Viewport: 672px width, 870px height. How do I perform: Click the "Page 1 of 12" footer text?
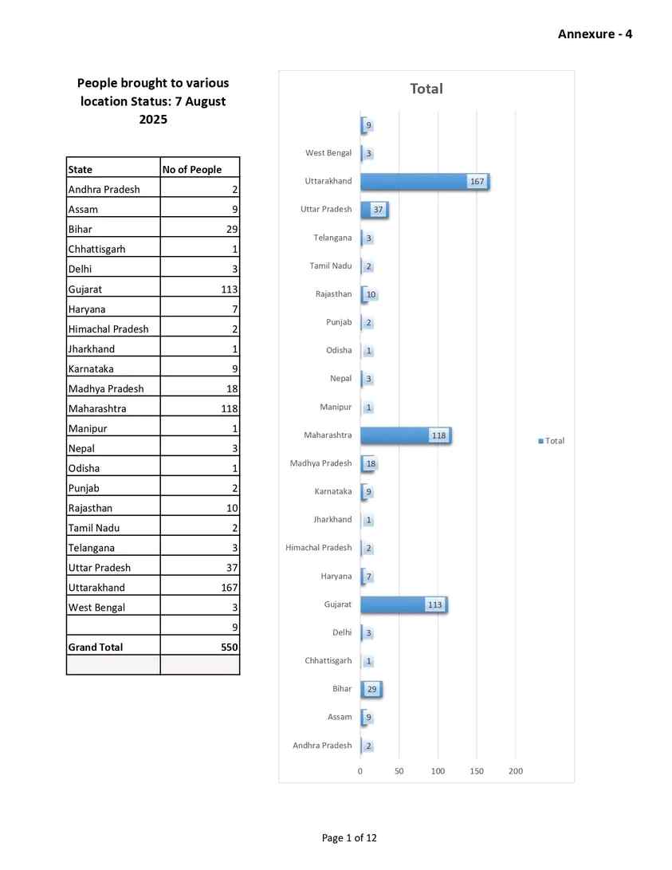click(x=349, y=837)
